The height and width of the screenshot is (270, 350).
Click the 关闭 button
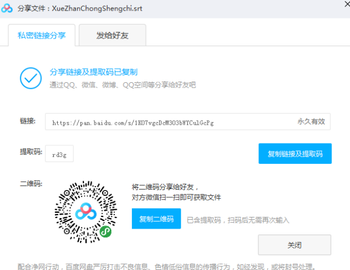click(x=295, y=245)
